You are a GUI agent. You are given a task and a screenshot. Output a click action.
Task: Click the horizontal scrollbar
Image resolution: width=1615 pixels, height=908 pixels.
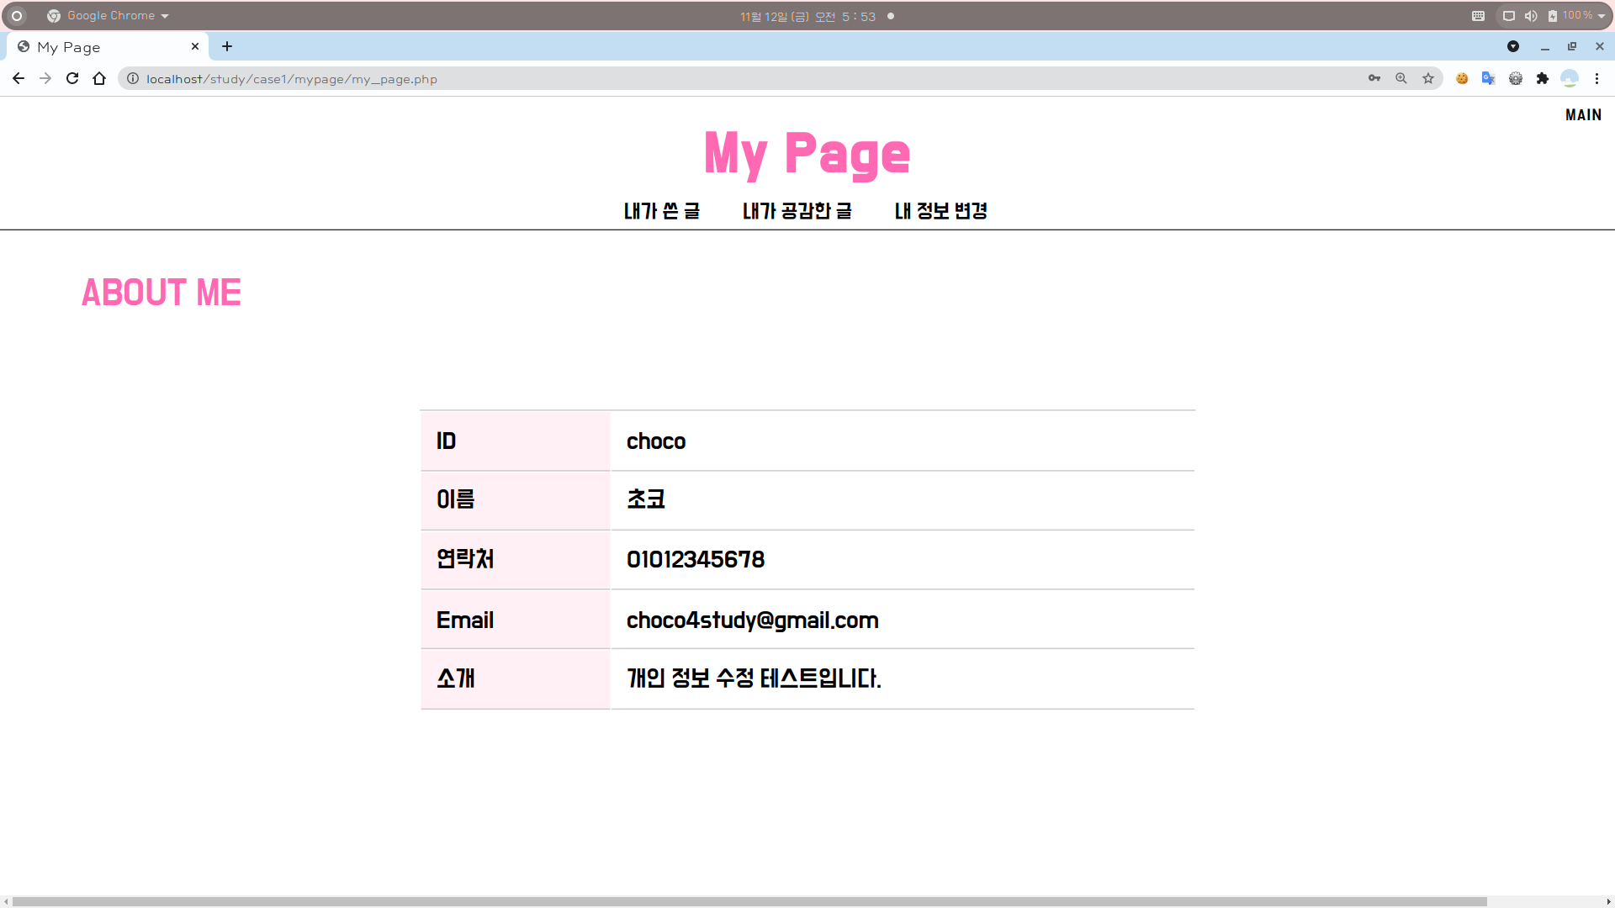coord(749,901)
